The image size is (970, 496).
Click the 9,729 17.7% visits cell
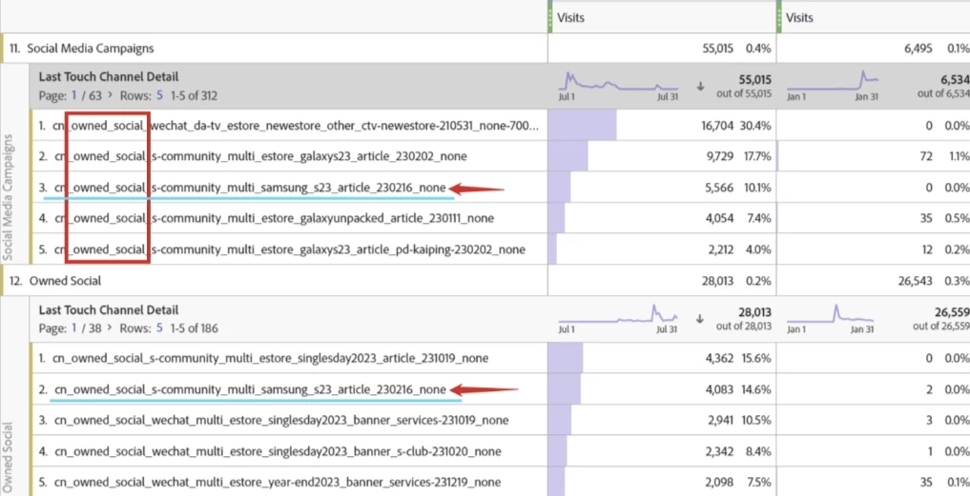(662, 156)
